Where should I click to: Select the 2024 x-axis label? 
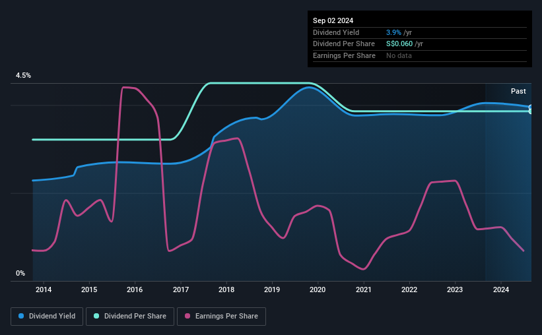[x=501, y=289]
